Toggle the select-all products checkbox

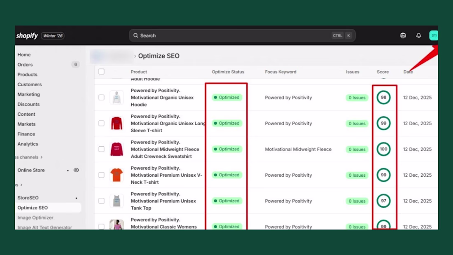coord(101,71)
